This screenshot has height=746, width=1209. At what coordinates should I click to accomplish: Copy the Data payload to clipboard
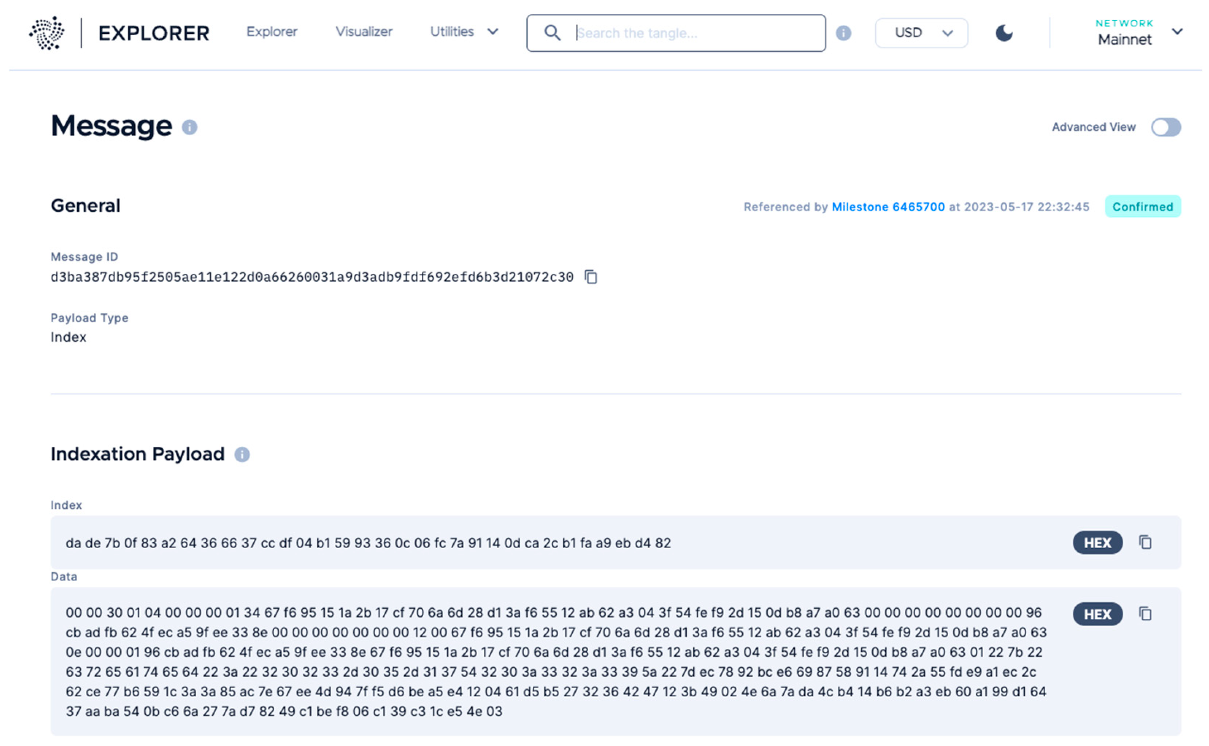(x=1145, y=614)
